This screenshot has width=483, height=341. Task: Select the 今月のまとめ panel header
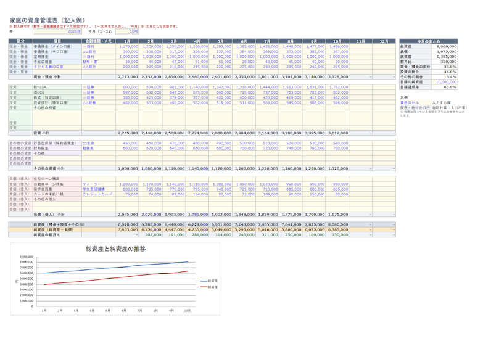[429, 41]
